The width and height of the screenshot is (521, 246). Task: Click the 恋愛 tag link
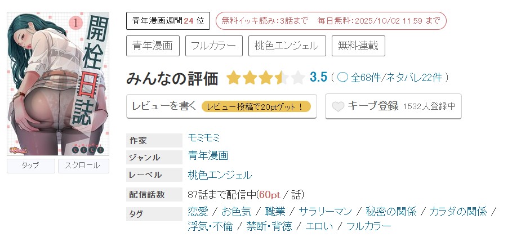pos(198,212)
